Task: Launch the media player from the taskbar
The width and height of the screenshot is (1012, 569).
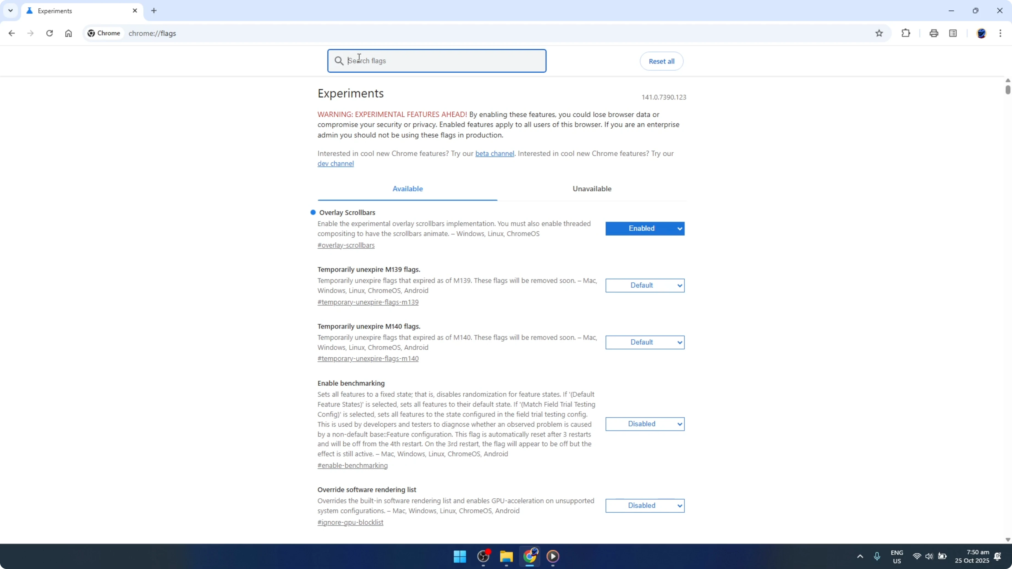Action: click(553, 557)
